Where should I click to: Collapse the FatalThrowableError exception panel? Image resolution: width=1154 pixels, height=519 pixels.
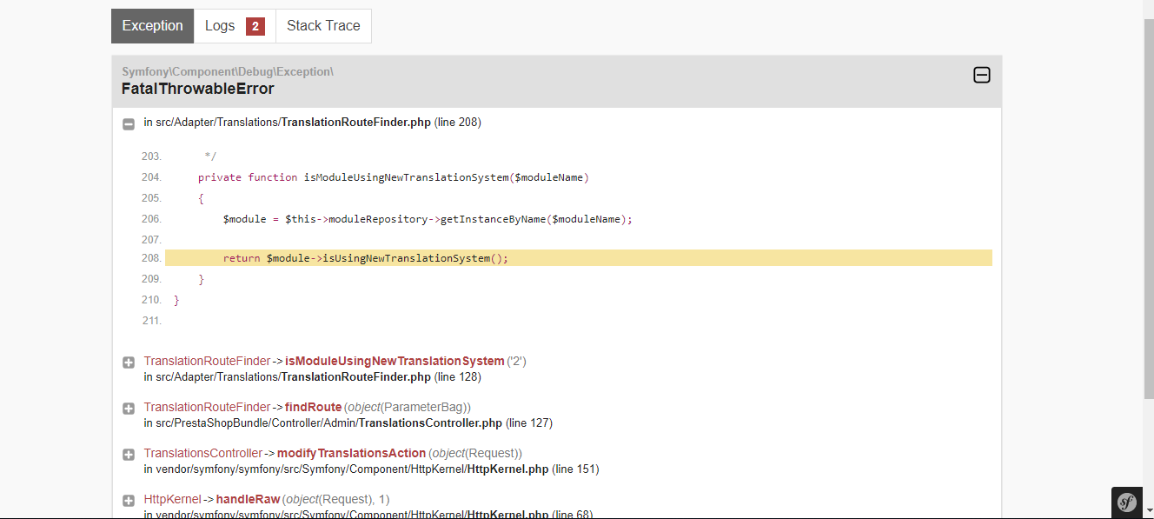point(982,75)
